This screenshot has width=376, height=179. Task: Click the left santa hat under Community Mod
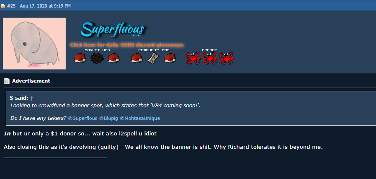tap(137, 58)
